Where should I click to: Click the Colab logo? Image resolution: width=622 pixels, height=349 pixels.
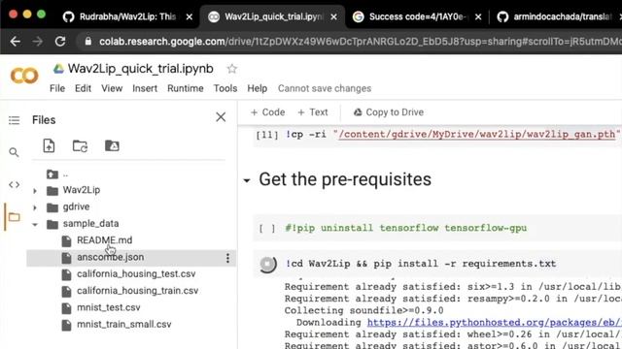point(24,76)
